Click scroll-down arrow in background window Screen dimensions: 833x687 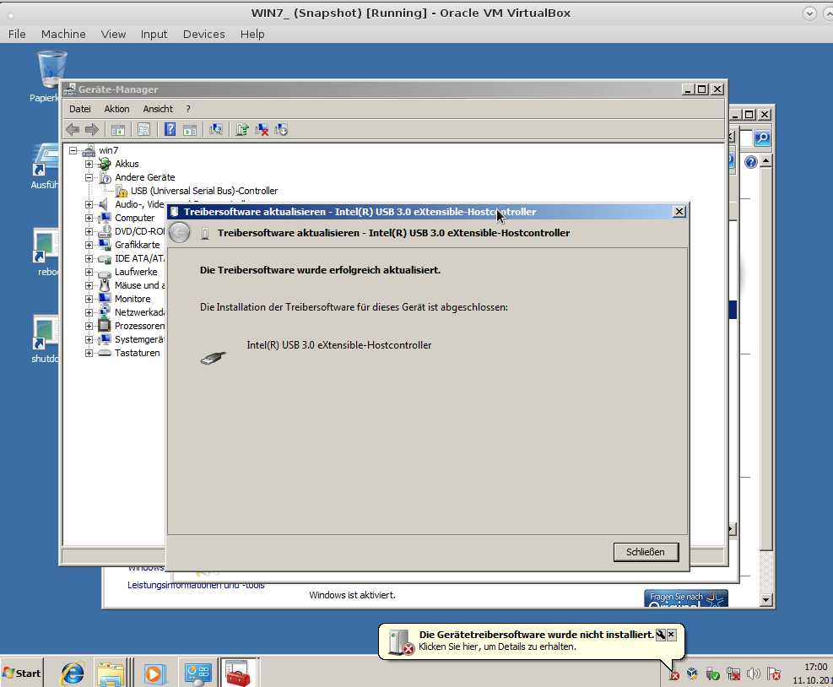coord(765,600)
